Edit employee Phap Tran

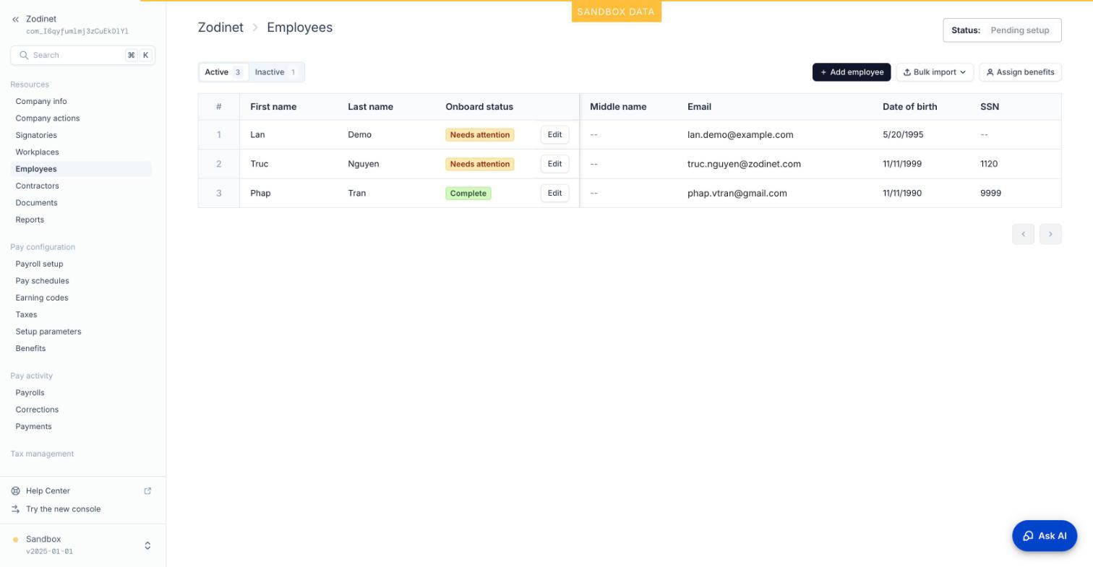pos(554,193)
